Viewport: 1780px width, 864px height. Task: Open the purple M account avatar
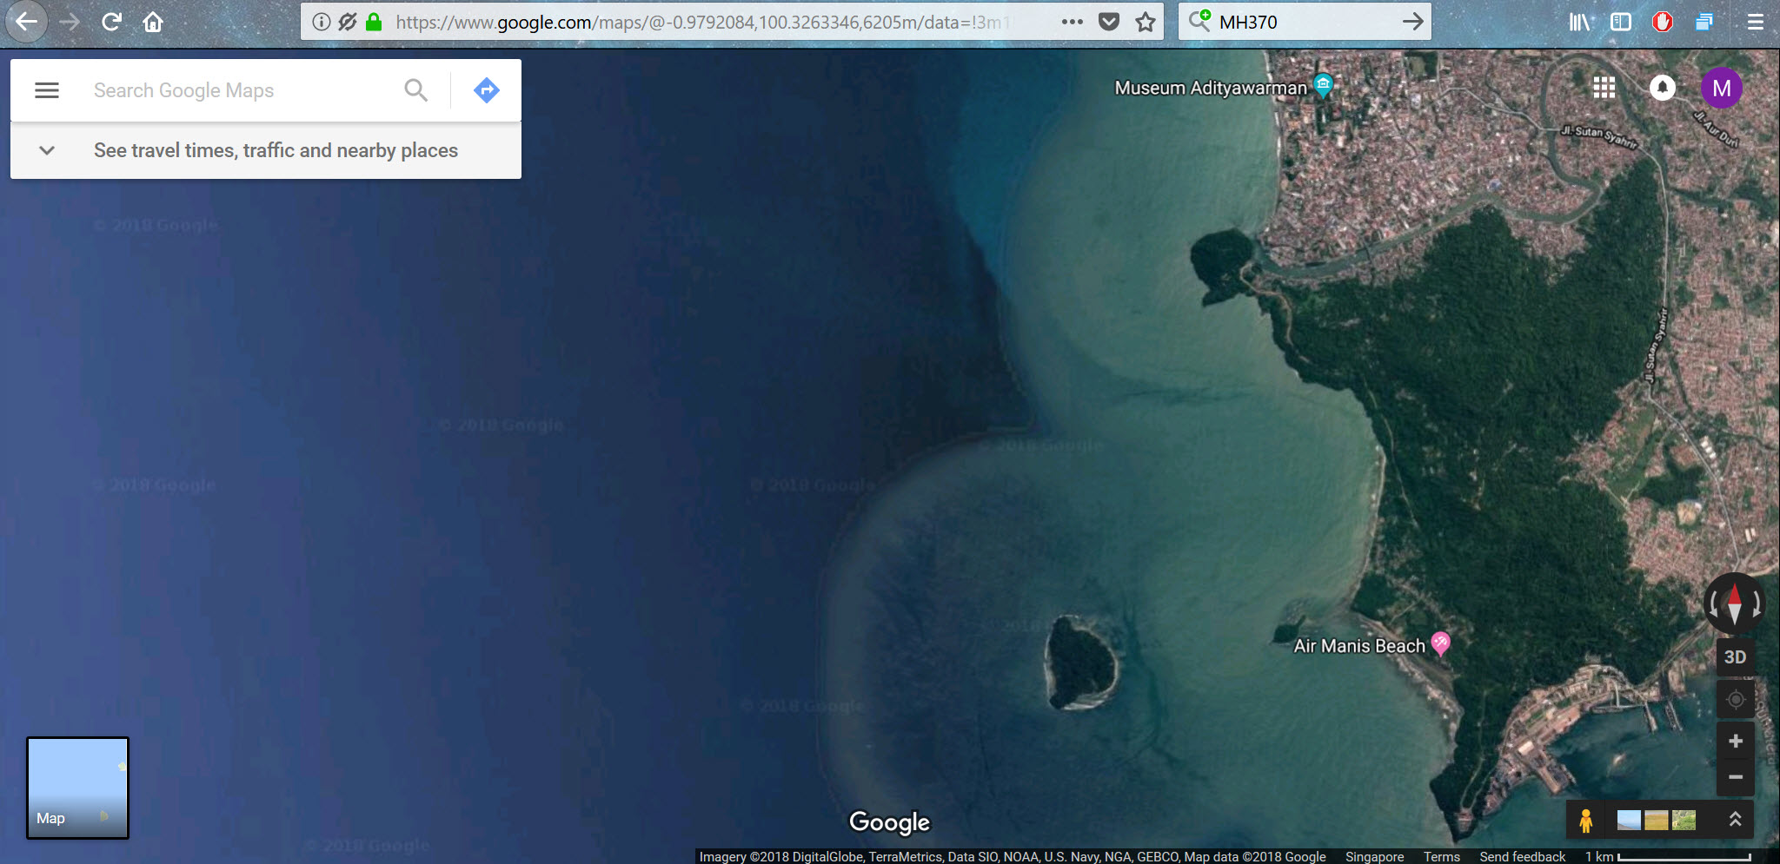pyautogui.click(x=1722, y=88)
